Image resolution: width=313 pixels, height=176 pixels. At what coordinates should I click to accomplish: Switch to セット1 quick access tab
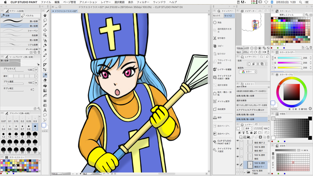(218, 16)
